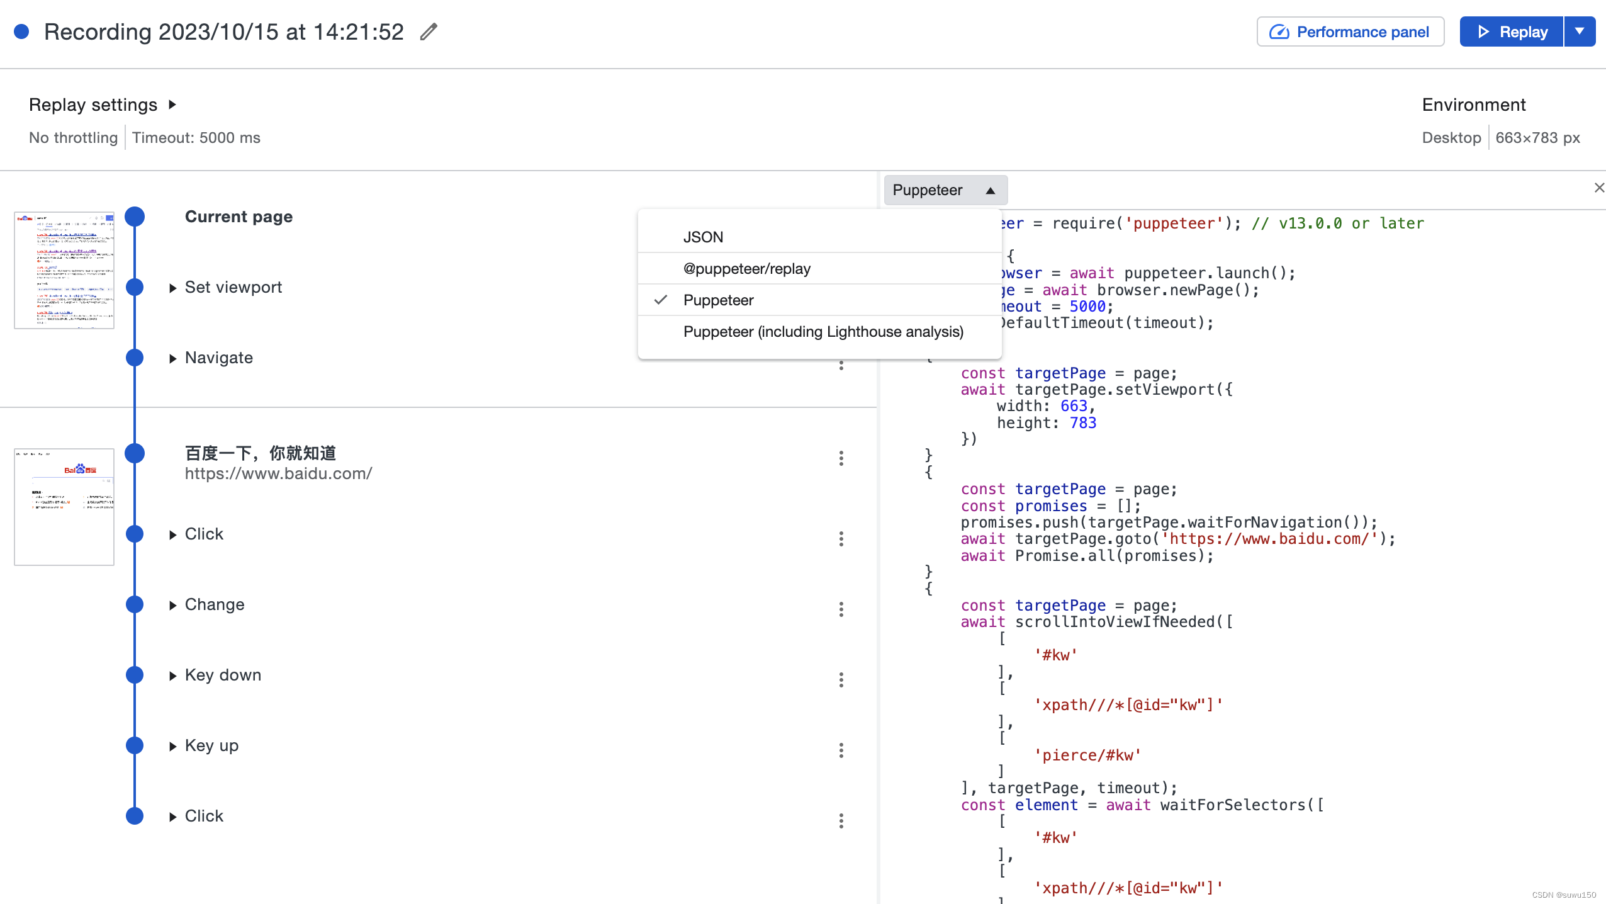Viewport: 1606px width, 904px height.
Task: Choose JSON from the format menu
Action: click(703, 237)
